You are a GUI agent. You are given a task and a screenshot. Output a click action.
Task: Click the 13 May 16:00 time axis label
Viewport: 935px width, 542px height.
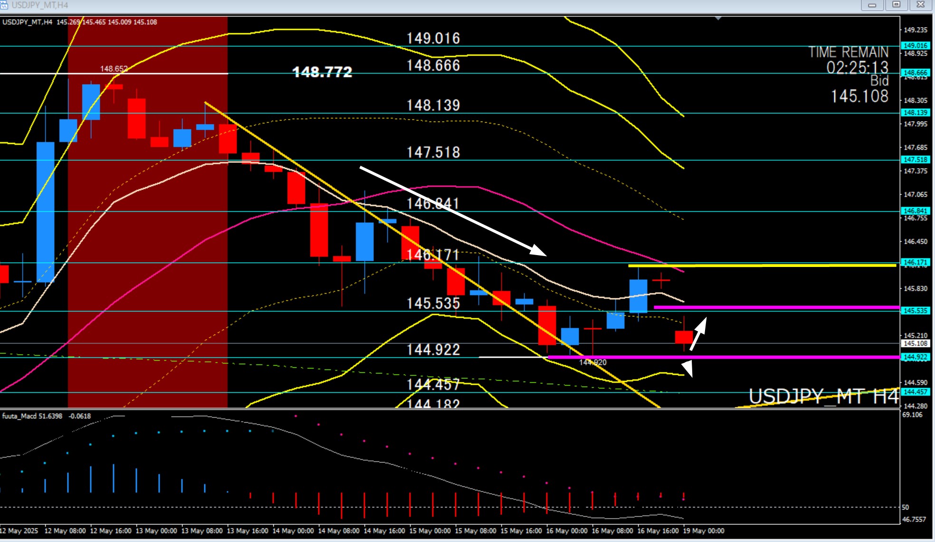click(x=248, y=531)
